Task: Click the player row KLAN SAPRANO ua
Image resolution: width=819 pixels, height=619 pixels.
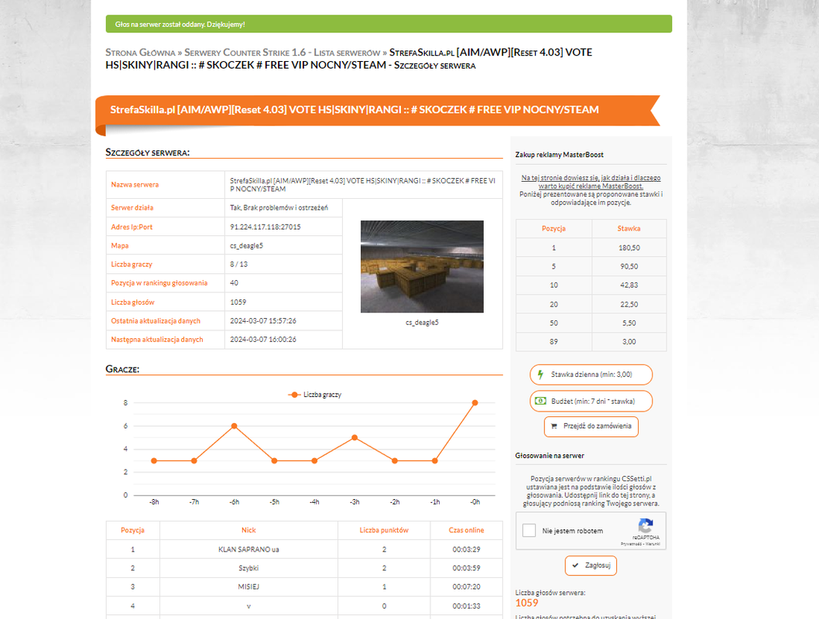Action: 304,549
